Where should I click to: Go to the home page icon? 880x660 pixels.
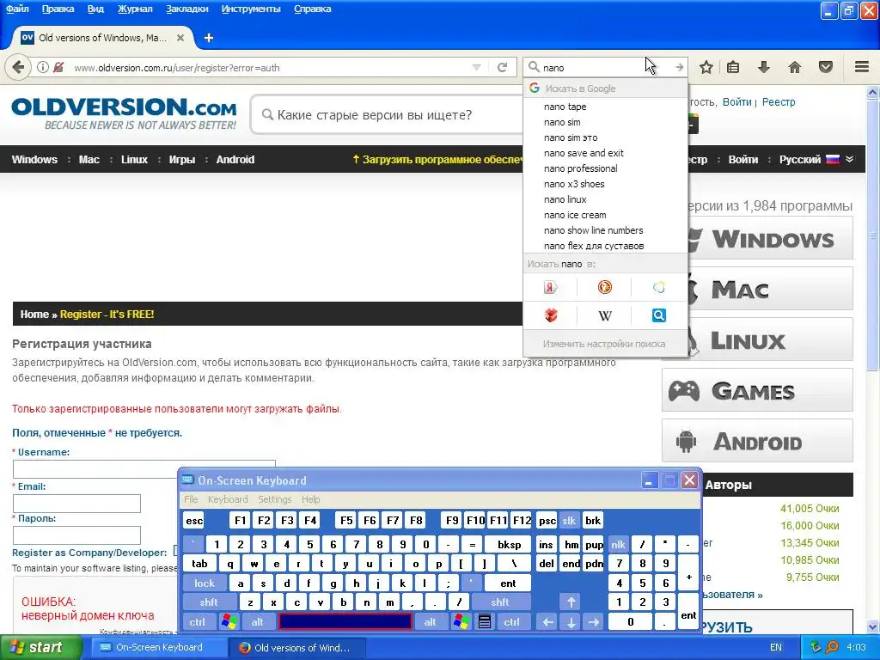click(x=795, y=67)
